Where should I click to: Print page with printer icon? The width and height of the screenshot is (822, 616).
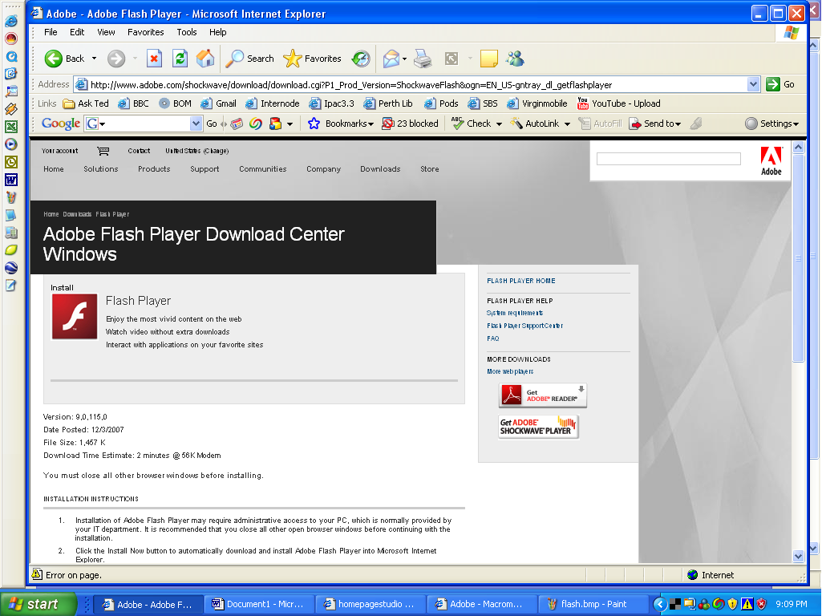pos(423,59)
